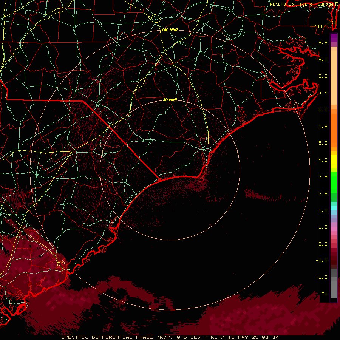Select the 5.0 scale value
This screenshot has width=340, height=340.
click(323, 143)
